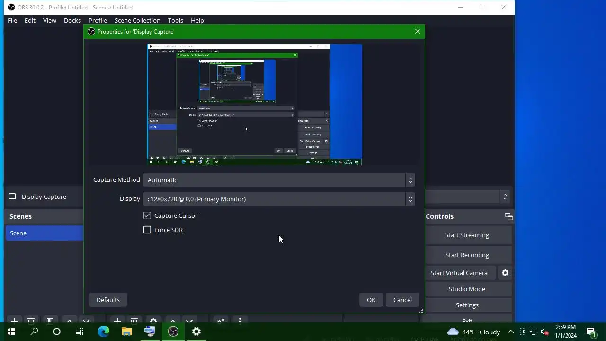Click the OBS logo in Properties title bar

tap(91, 31)
